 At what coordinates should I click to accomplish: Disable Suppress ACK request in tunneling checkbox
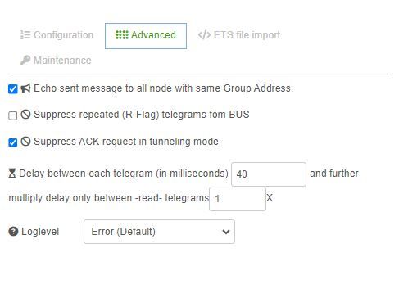[x=13, y=142]
